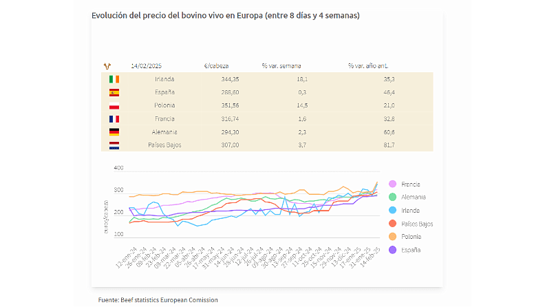
Task: Click the Ireland flag icon
Action: click(x=114, y=79)
